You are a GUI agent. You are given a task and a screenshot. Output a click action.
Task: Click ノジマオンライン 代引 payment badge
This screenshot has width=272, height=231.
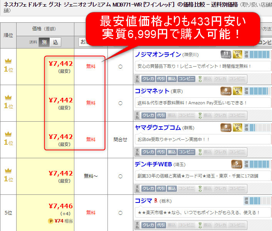click(x=161, y=79)
